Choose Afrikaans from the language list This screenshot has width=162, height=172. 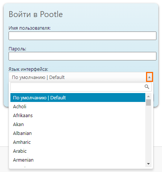[78, 115]
